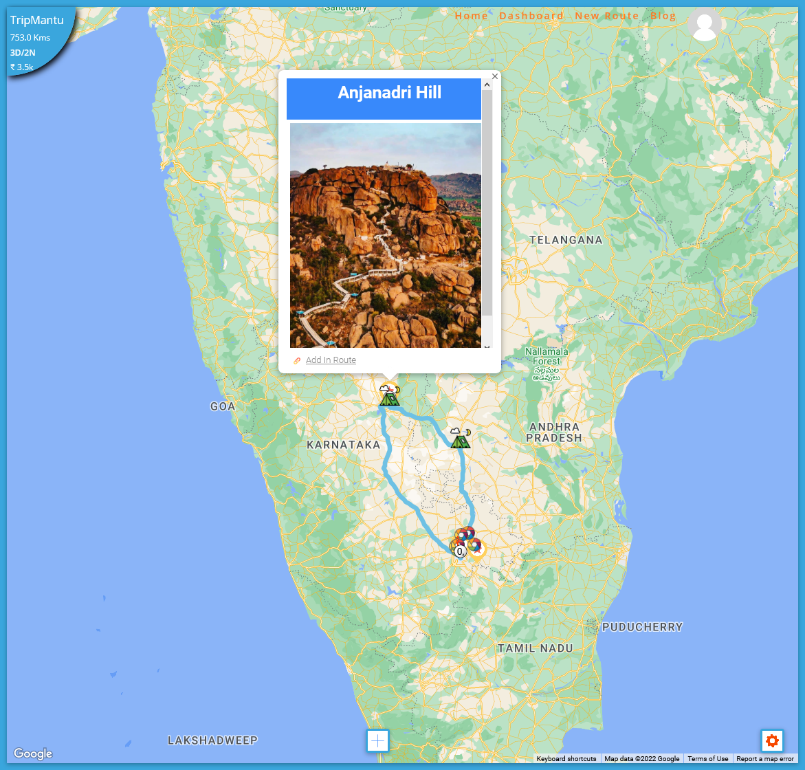Go to the Home menu item

tap(472, 16)
